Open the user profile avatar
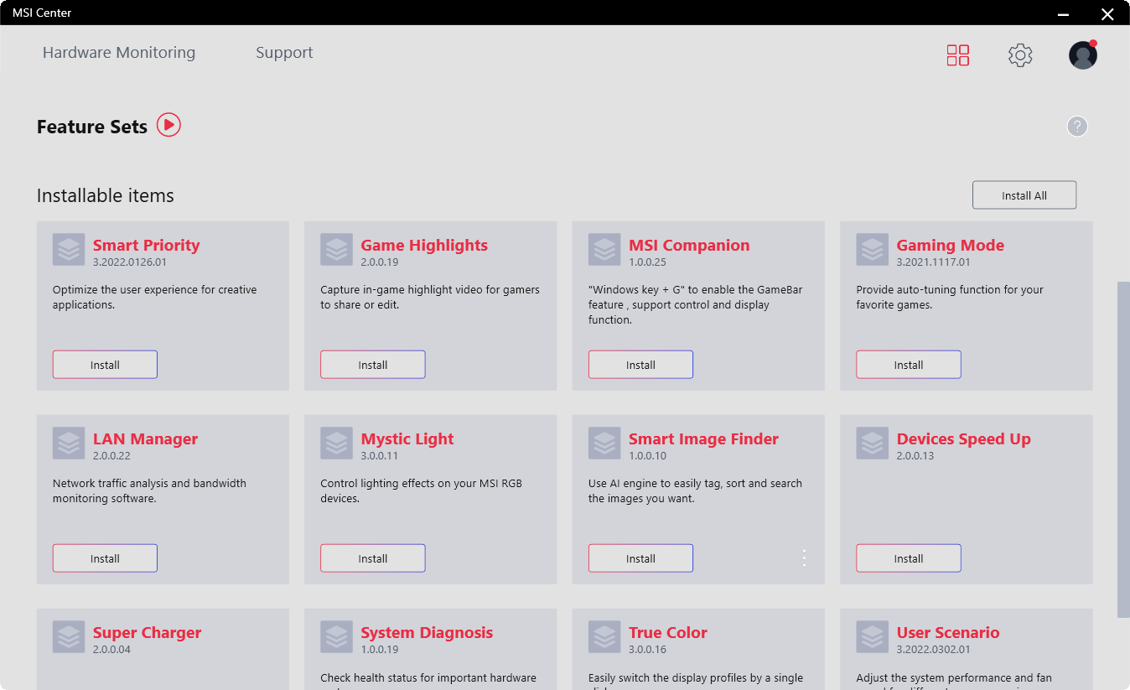The height and width of the screenshot is (690, 1130). [x=1083, y=55]
